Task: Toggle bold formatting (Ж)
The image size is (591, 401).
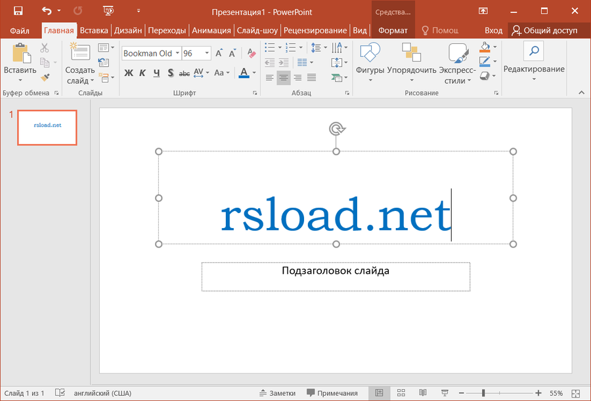Action: (x=129, y=73)
